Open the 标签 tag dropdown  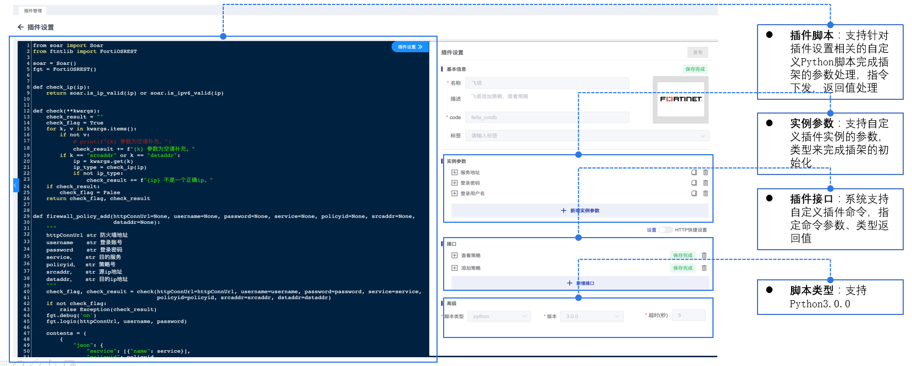pos(587,136)
